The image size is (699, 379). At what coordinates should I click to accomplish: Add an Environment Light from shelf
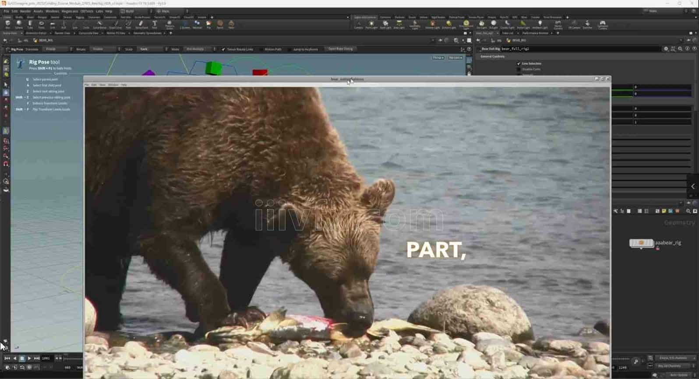(466, 25)
